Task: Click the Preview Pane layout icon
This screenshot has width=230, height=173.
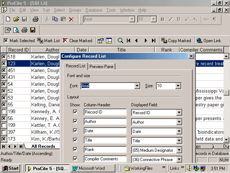Action: (x=109, y=41)
